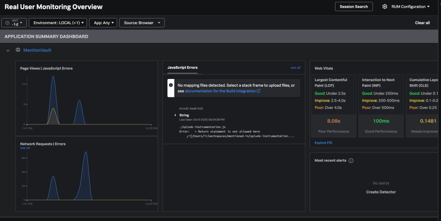
Task: Click the external link icon after Build Integration
Action: click(258, 91)
